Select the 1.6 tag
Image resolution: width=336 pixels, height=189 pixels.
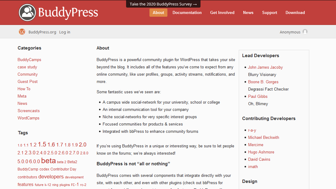click(51, 145)
